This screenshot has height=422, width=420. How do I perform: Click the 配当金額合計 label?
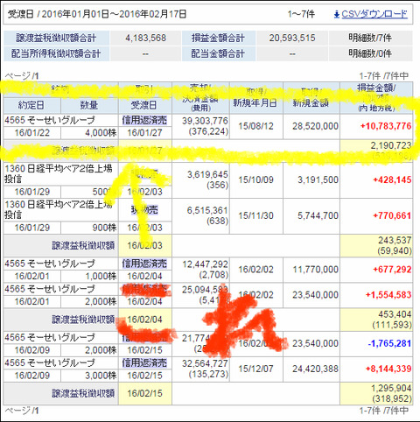218,53
